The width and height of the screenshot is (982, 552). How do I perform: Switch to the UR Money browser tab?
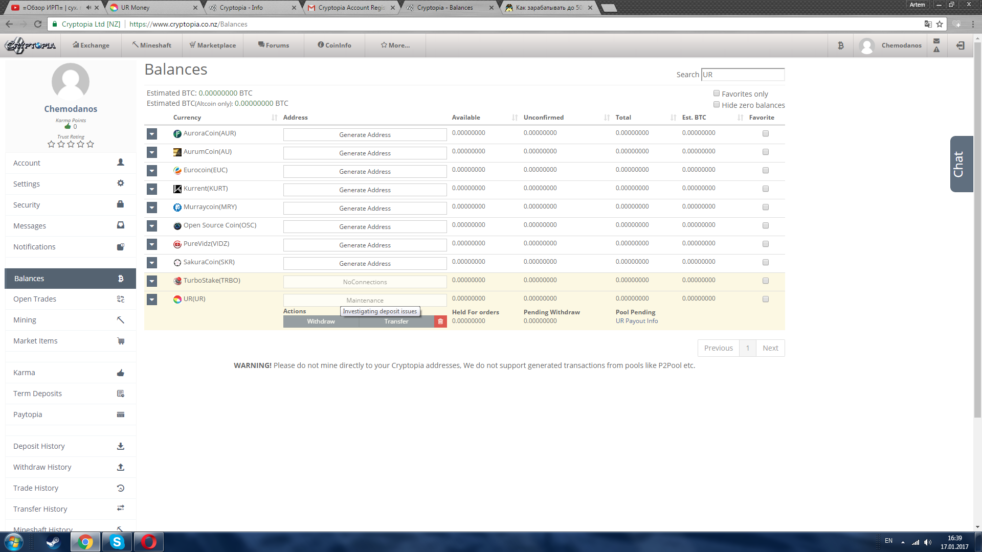[x=153, y=8]
